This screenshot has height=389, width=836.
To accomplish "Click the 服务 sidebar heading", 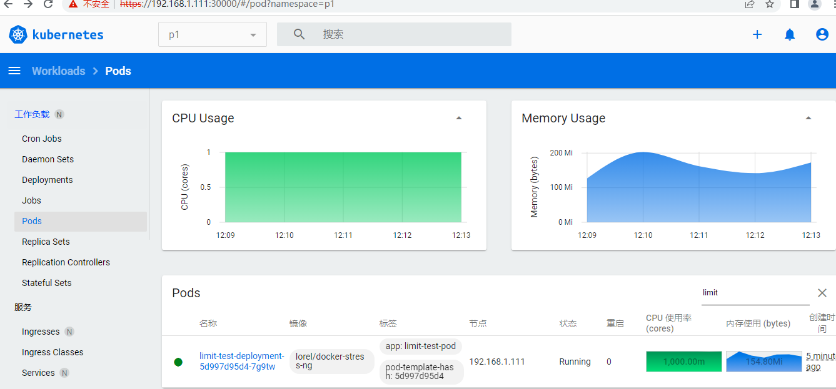I will click(x=23, y=307).
